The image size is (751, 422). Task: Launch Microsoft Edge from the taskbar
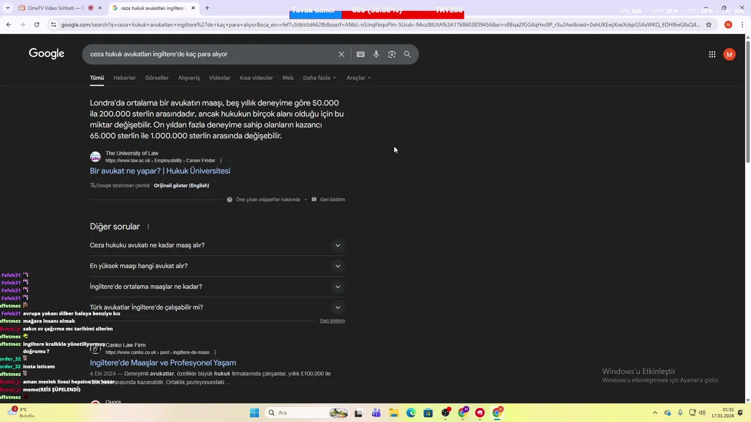click(411, 413)
